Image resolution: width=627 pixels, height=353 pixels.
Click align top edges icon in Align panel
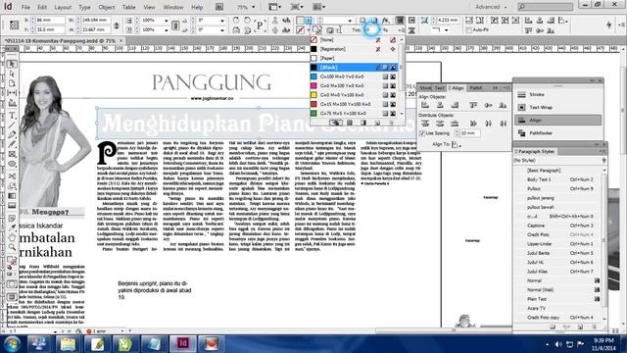pos(473,105)
